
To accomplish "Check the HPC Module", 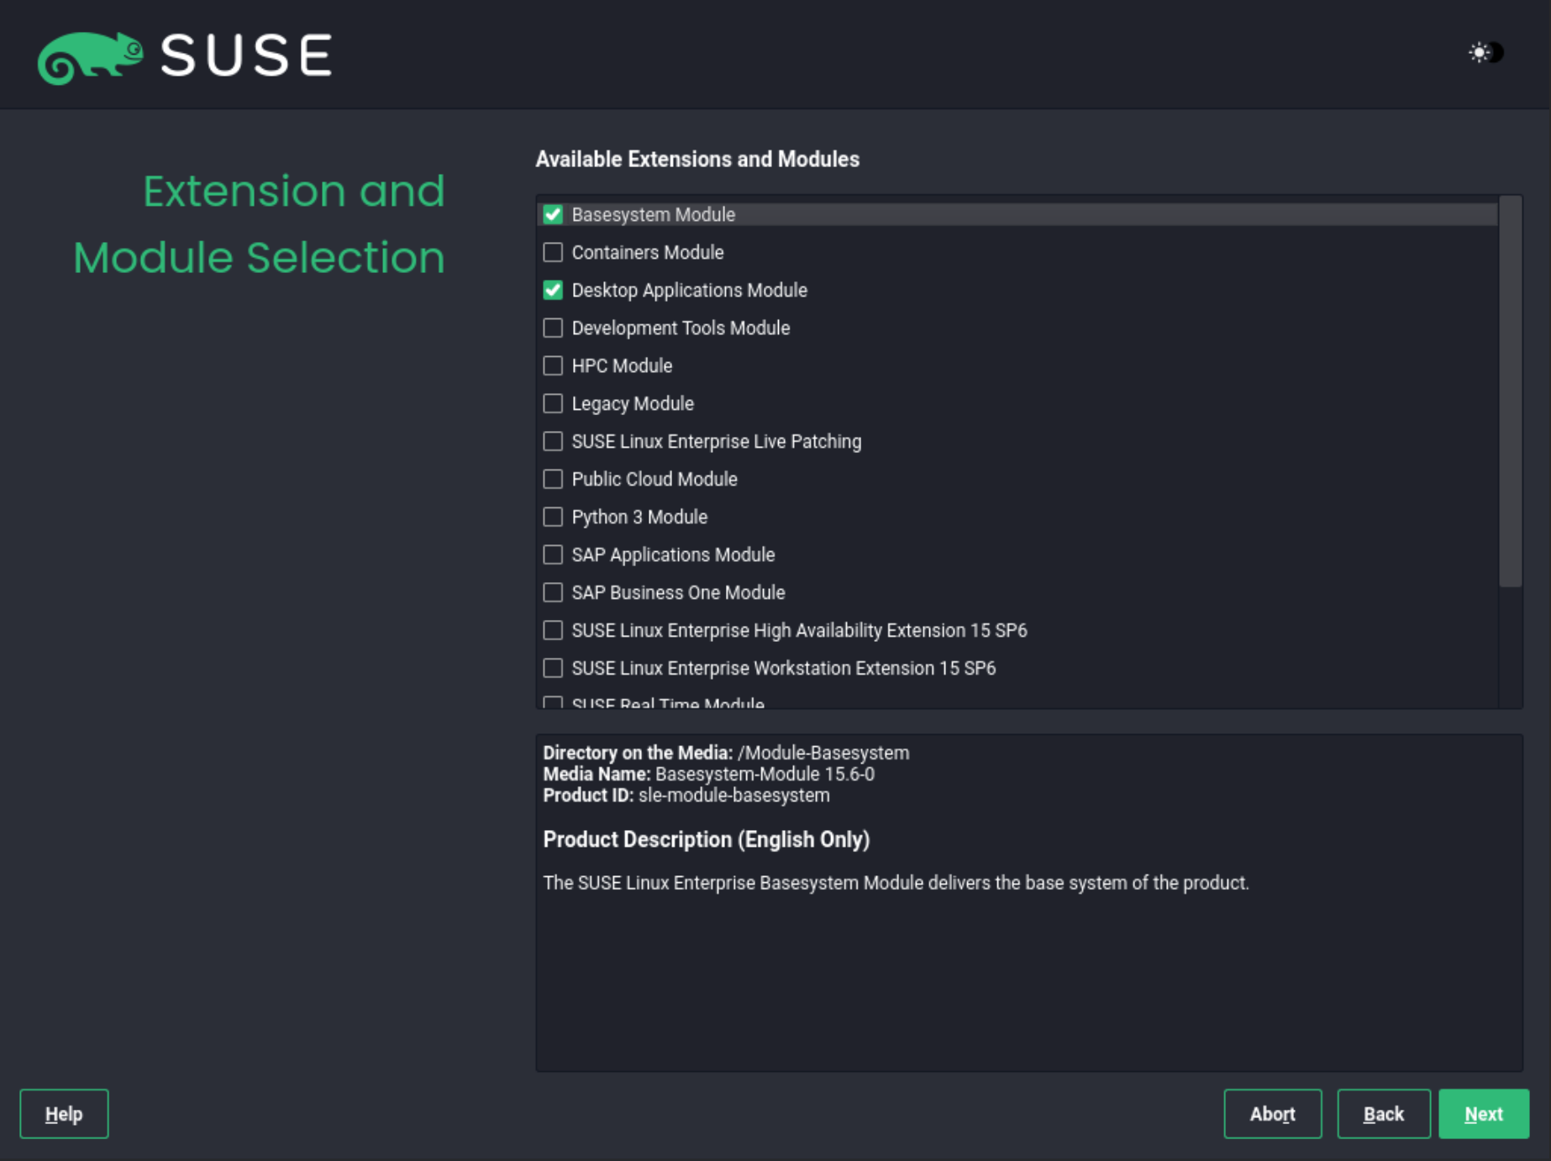I will [553, 365].
